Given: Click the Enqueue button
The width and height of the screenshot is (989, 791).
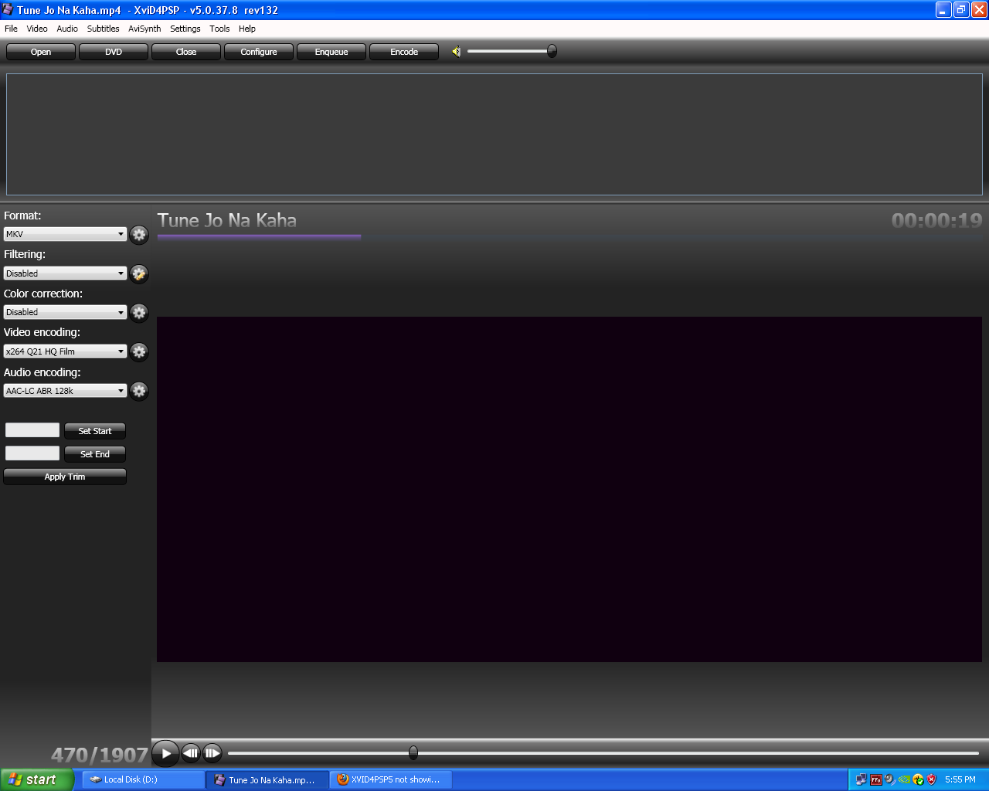Looking at the screenshot, I should pos(331,52).
